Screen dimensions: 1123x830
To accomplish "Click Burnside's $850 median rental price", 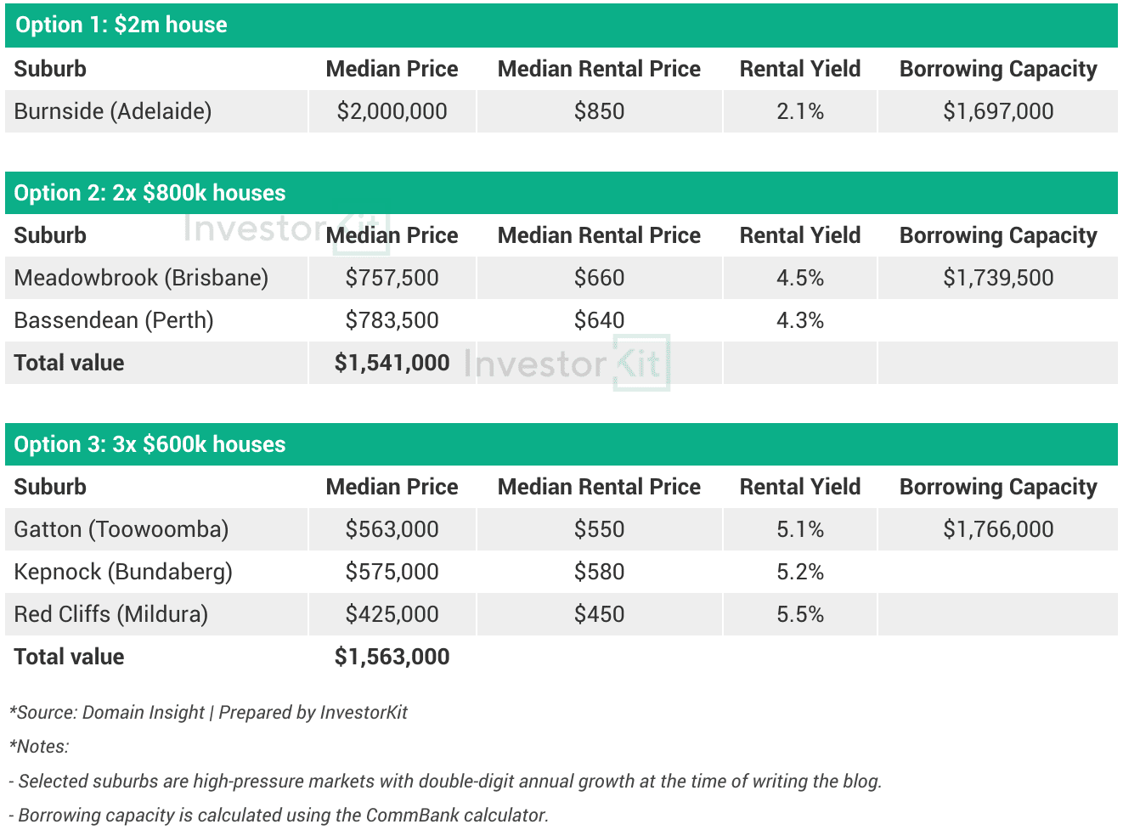I will [599, 111].
